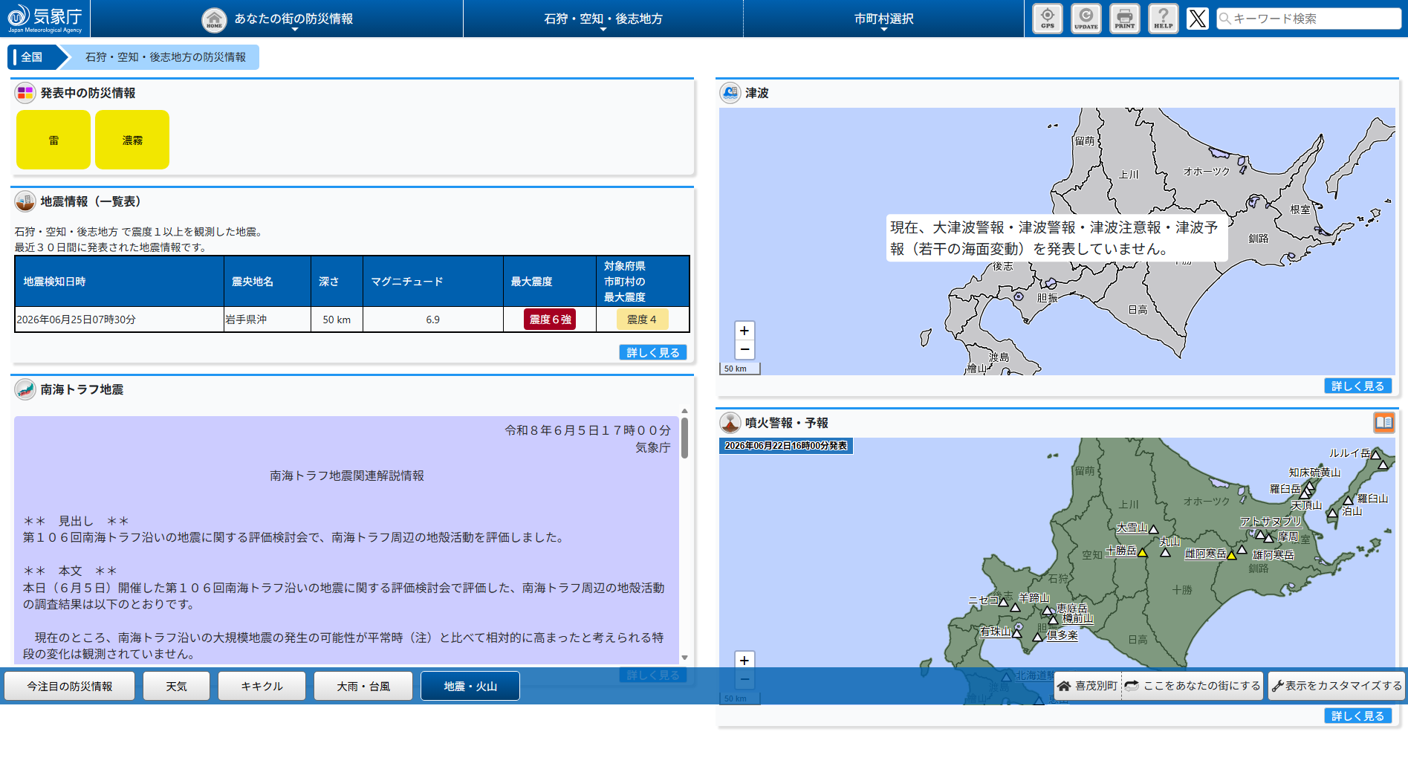
Task: Click the search magnifier icon
Action: point(1225,19)
